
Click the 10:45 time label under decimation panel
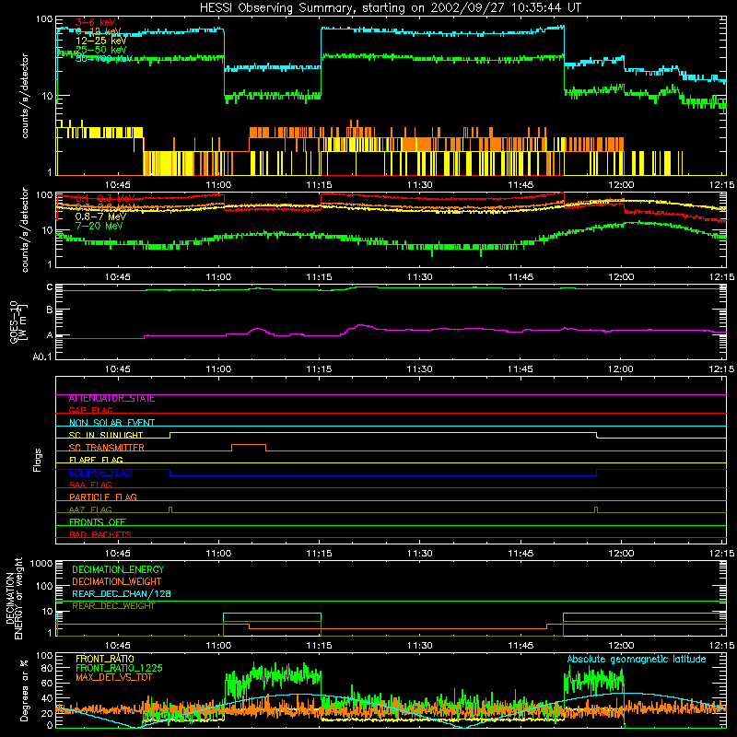pyautogui.click(x=118, y=646)
